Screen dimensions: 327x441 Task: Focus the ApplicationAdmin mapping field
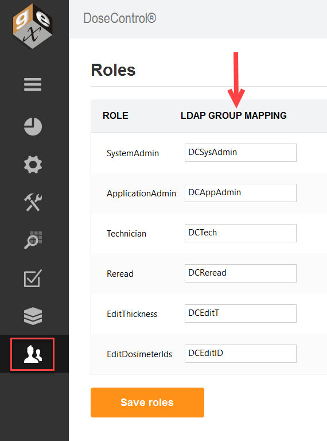[x=240, y=193]
